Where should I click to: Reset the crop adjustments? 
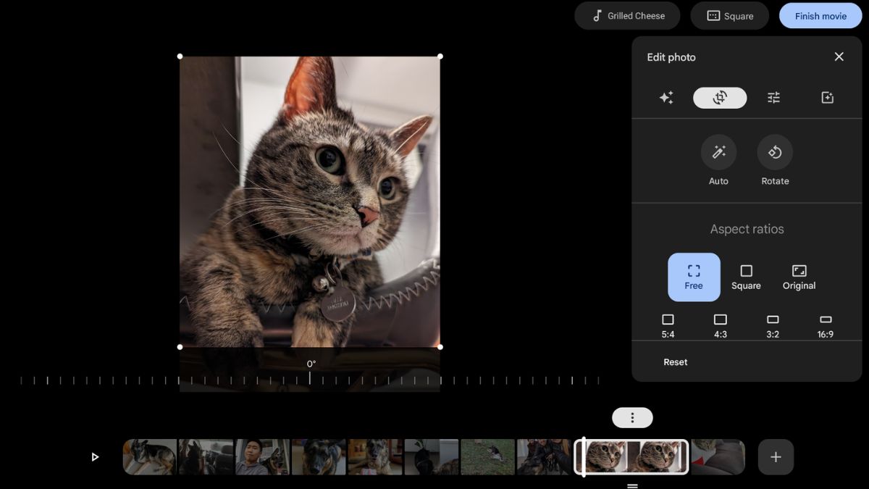675,361
